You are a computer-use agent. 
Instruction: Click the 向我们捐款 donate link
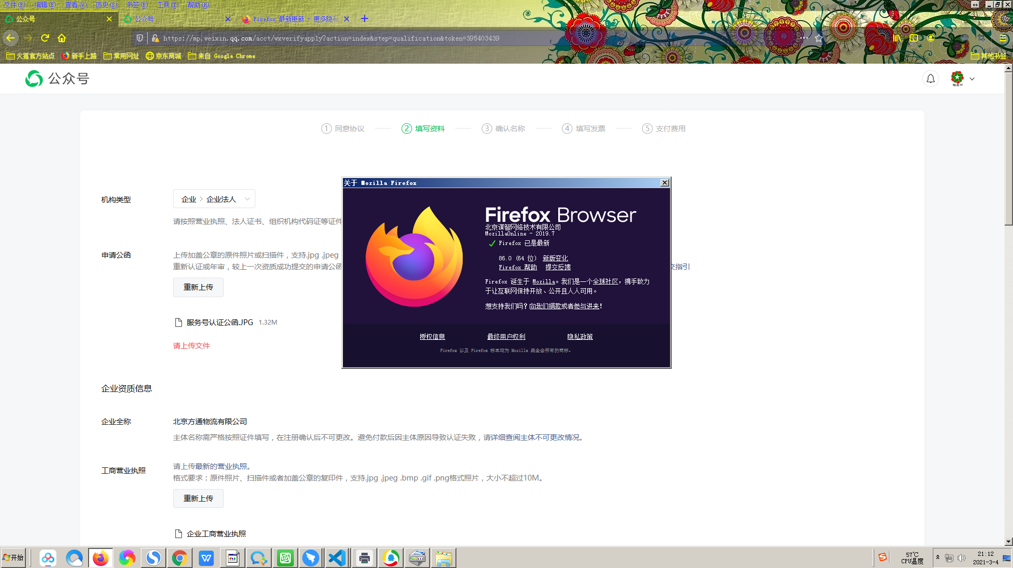545,306
